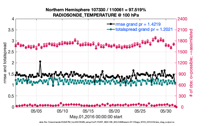Click the 3.5 tick on left axis
Viewport: 223px width, 126px height.
[10, 30]
